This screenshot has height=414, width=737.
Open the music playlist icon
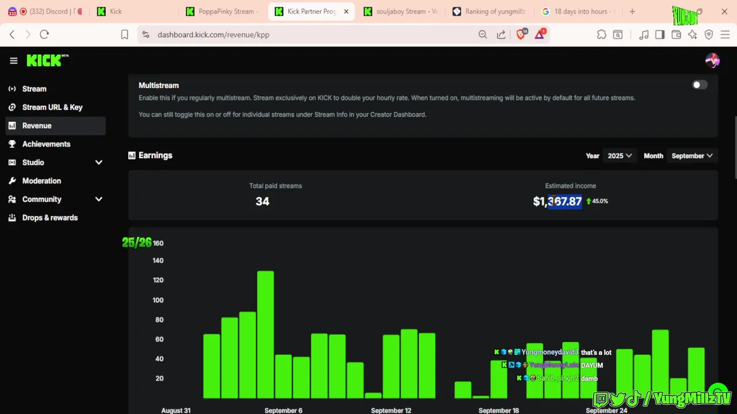(644, 34)
